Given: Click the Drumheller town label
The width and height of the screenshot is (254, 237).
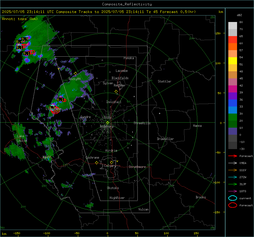Looking at the screenshot, I should pyautogui.click(x=165, y=139).
